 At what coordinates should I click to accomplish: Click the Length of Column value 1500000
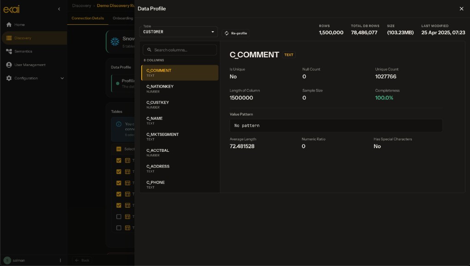(x=241, y=98)
